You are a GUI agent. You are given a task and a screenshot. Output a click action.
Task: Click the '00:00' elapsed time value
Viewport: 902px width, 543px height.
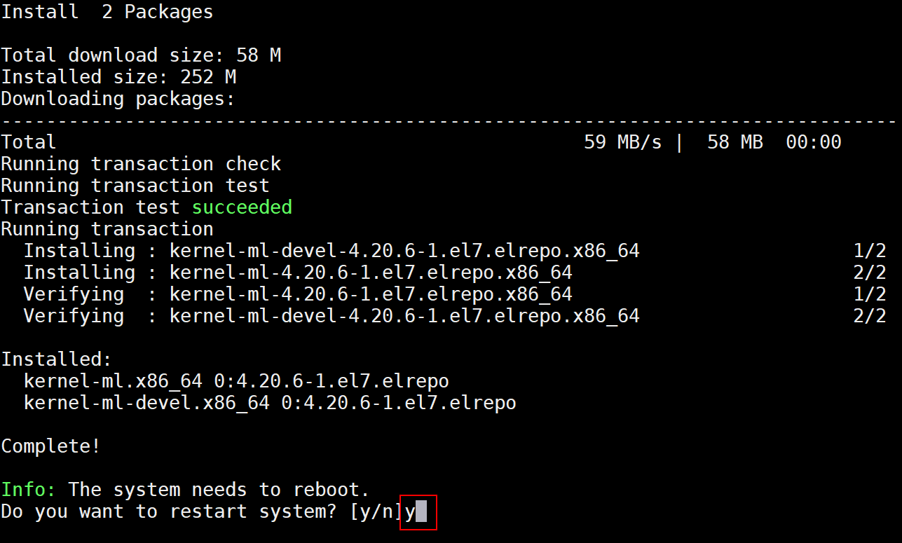coord(813,142)
